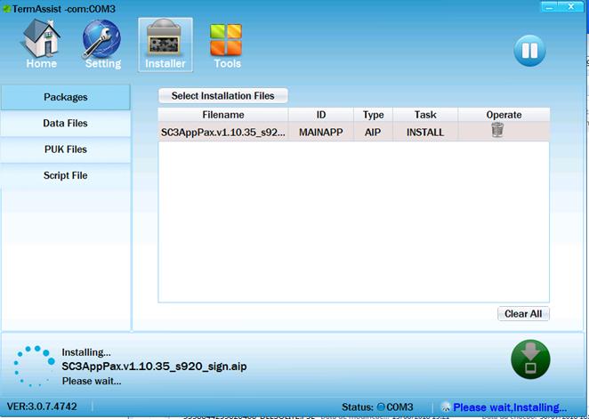Click the COM3 status indicator icon
This screenshot has height=419, width=589.
click(x=381, y=407)
